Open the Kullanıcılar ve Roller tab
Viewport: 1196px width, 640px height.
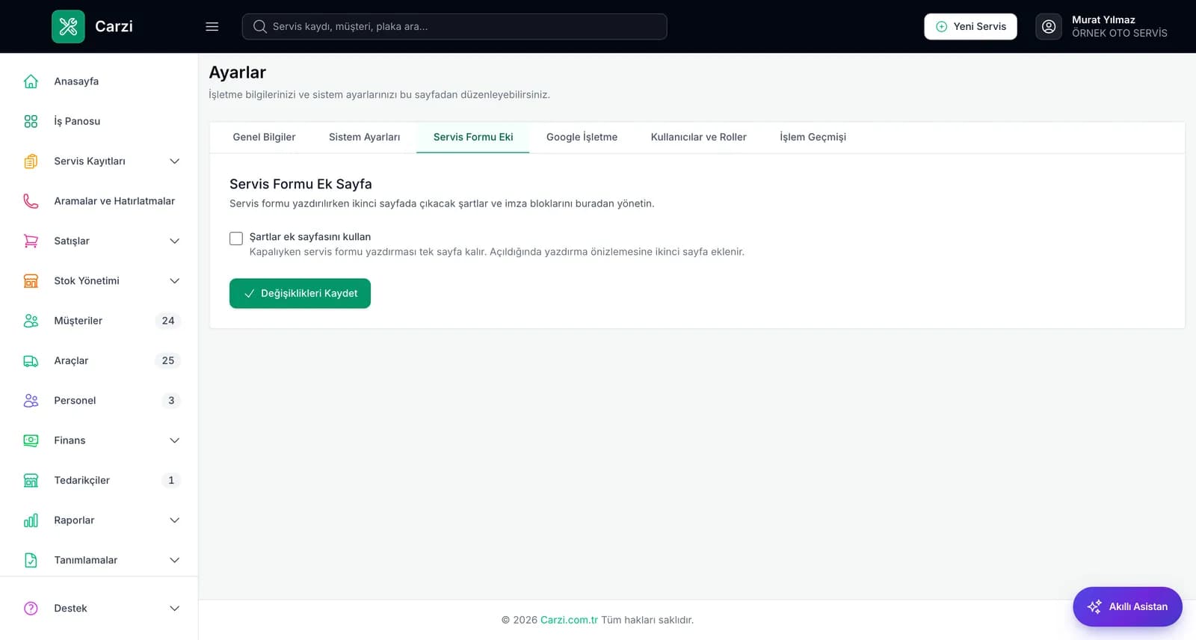pos(698,137)
